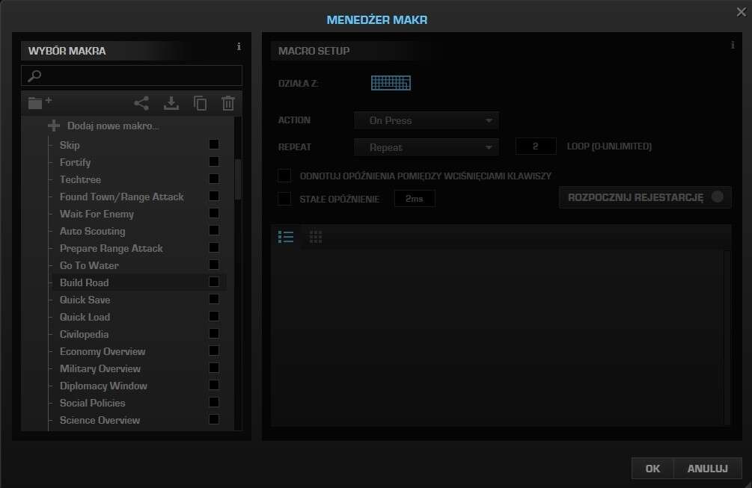This screenshot has width=752, height=488.
Task: Open the Repeat mode dropdown
Action: pyautogui.click(x=426, y=147)
